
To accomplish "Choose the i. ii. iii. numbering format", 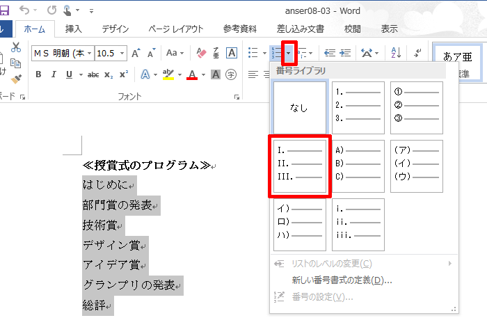I will 358,225.
